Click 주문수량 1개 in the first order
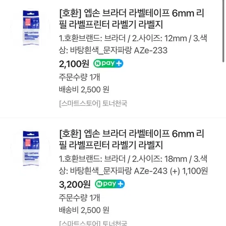 pos(80,77)
